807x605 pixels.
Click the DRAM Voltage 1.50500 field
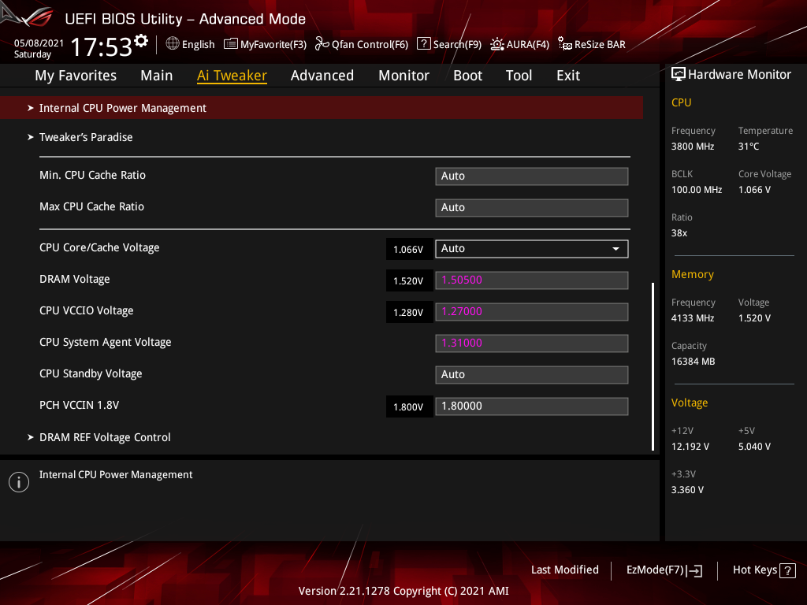click(532, 280)
